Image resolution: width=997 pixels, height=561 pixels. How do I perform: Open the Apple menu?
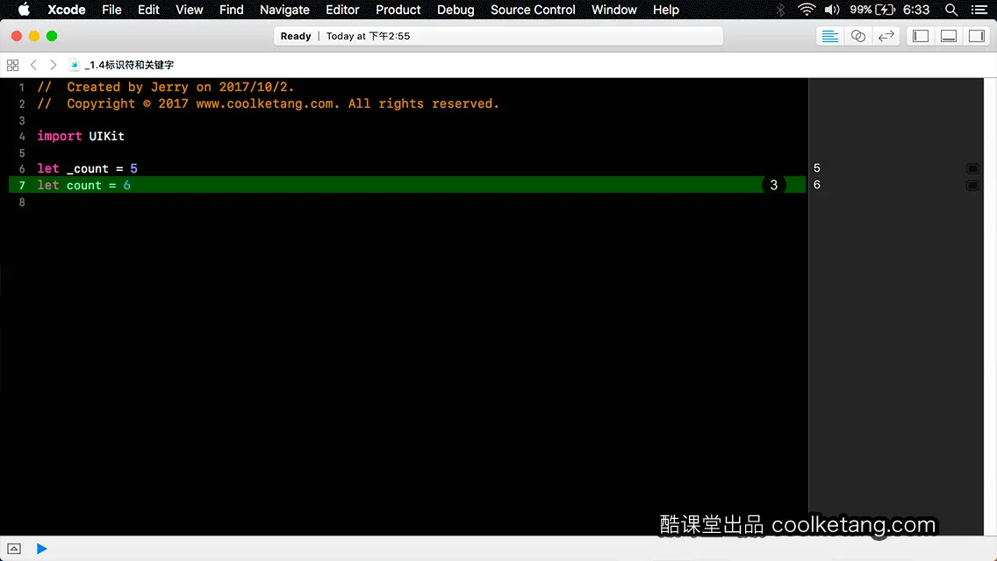coord(24,10)
